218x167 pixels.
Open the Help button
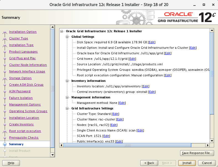(x=11, y=163)
